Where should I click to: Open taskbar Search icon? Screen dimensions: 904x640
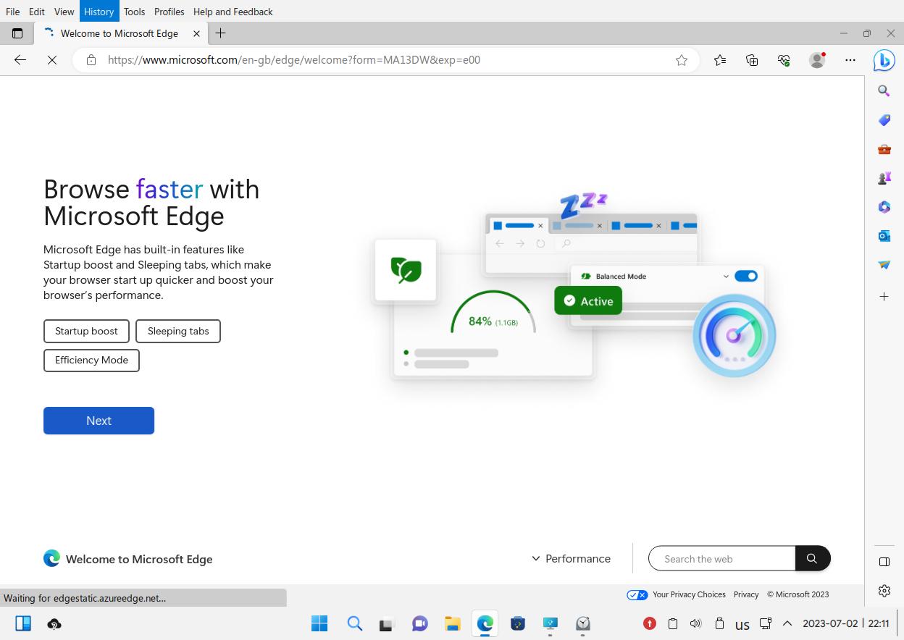(x=354, y=623)
